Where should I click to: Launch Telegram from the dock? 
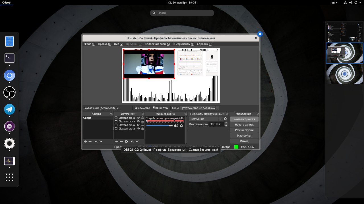point(9,109)
